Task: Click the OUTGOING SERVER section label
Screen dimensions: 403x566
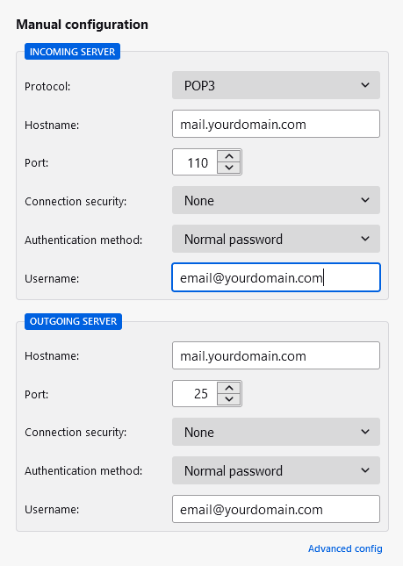Action: 73,321
